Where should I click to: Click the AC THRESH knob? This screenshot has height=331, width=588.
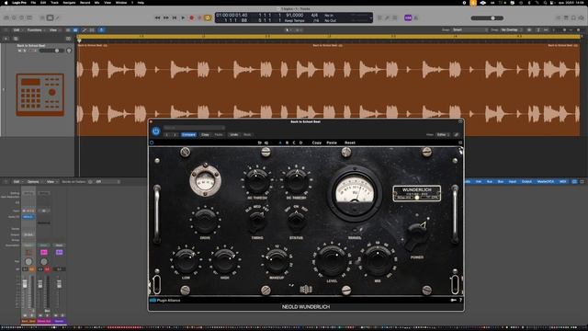(257, 181)
